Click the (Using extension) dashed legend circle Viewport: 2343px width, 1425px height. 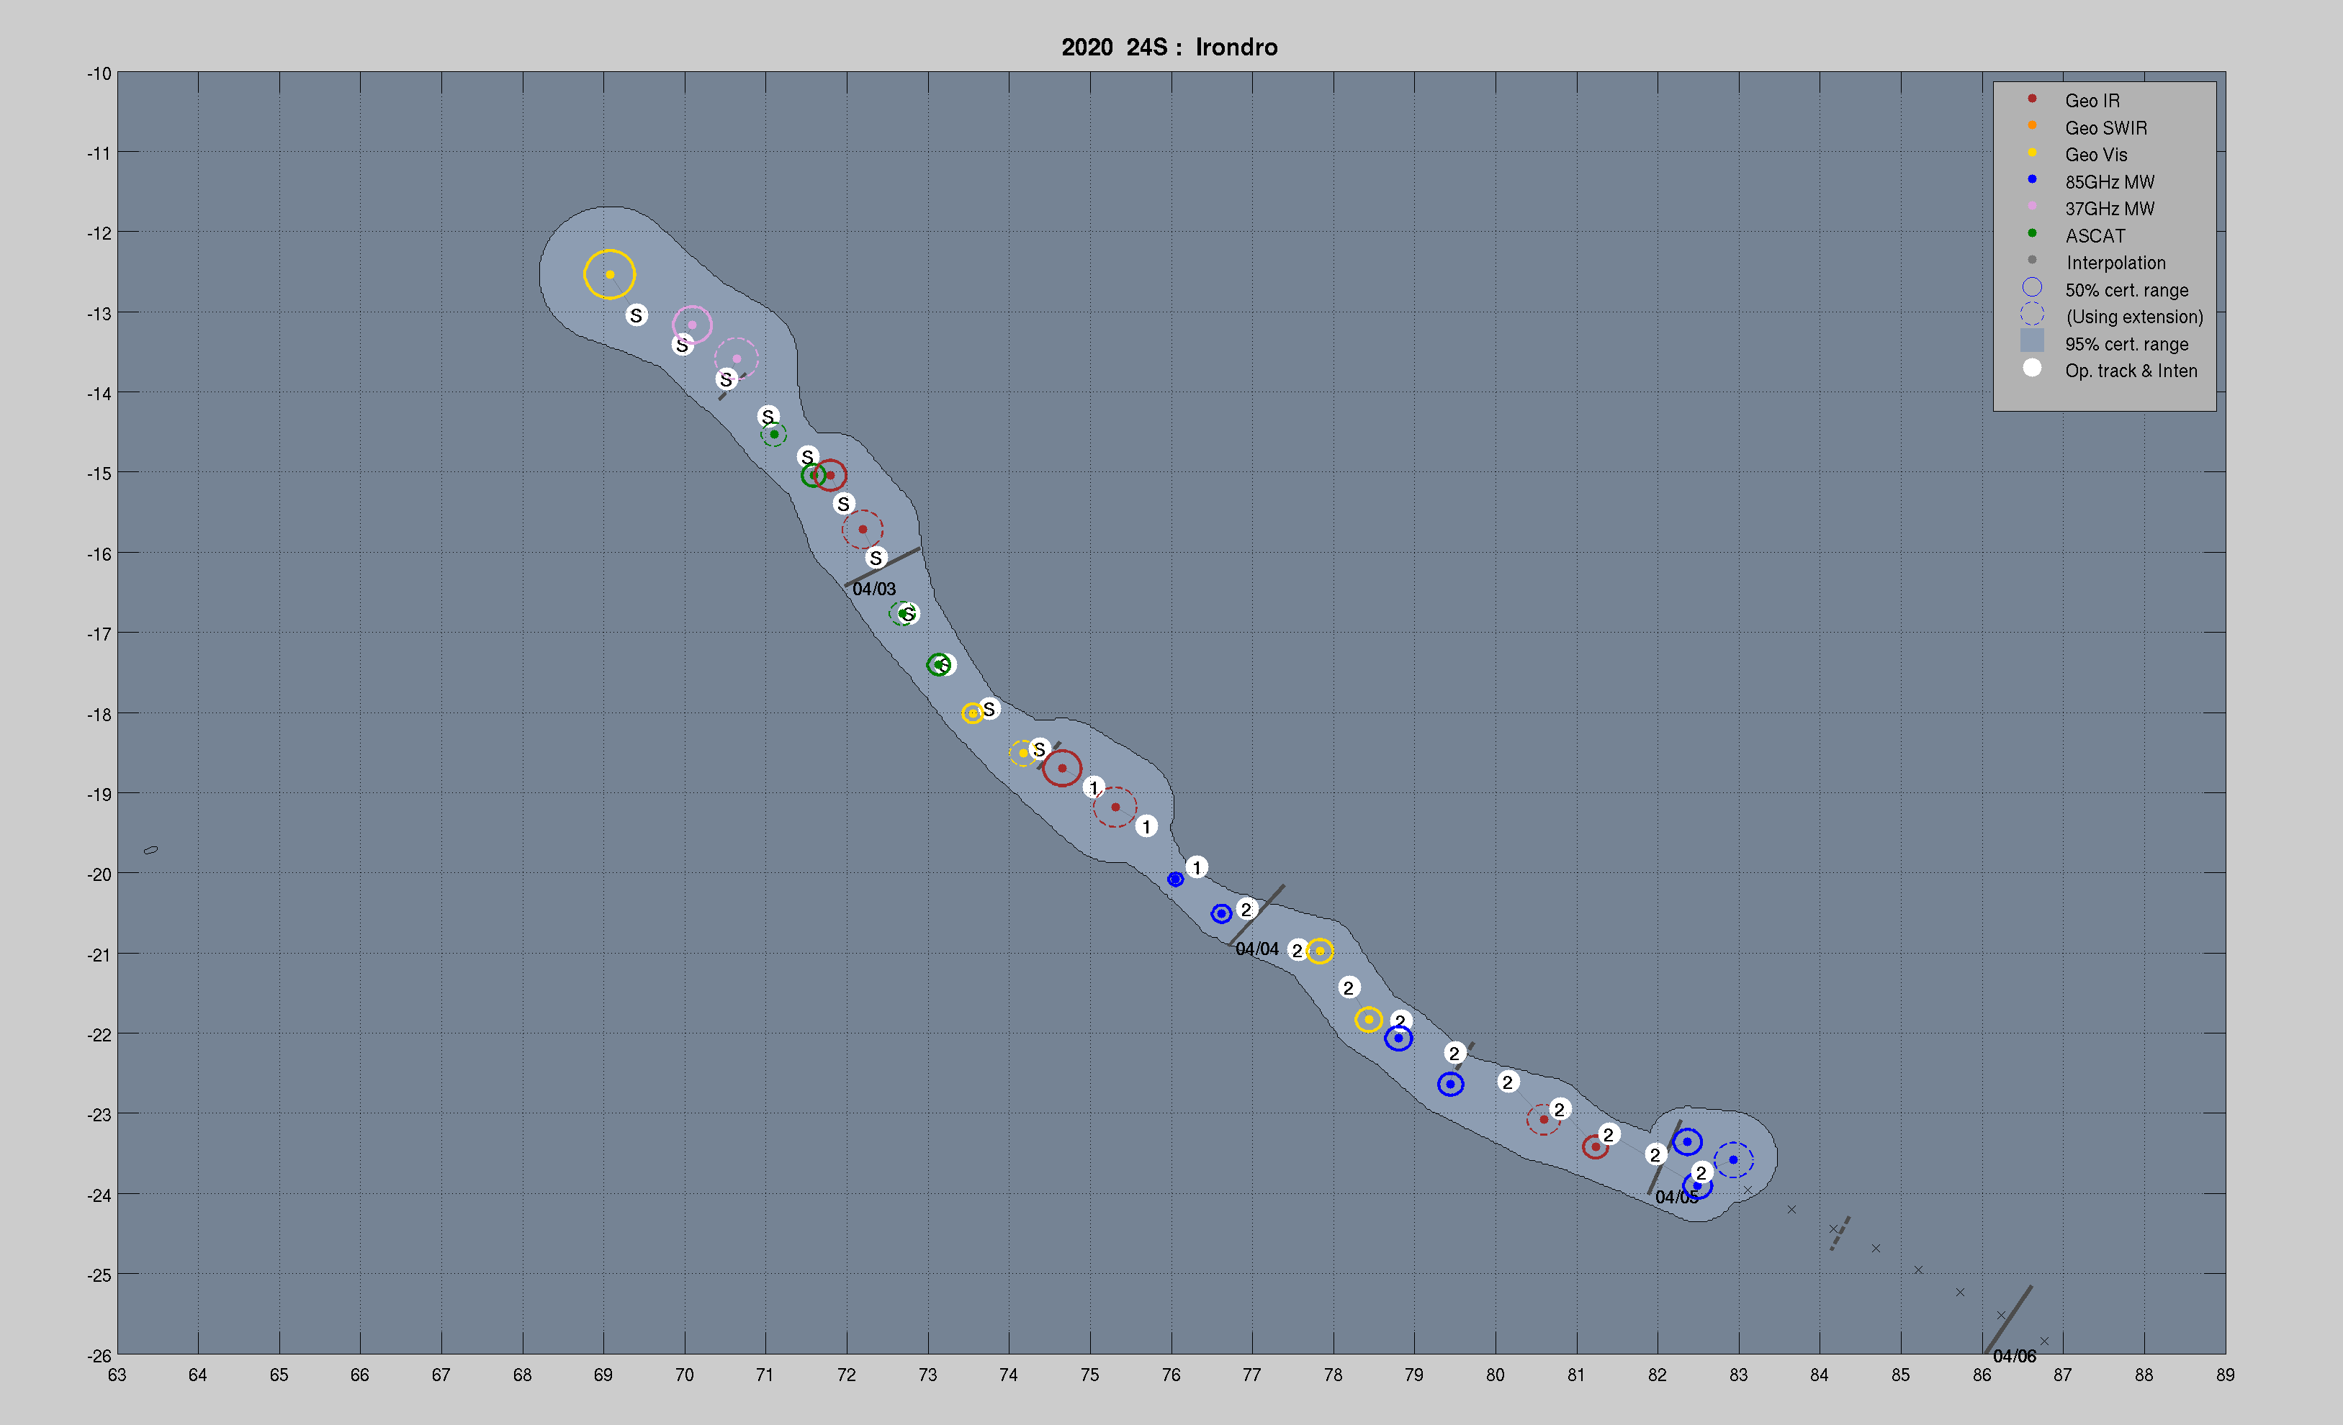(2032, 314)
